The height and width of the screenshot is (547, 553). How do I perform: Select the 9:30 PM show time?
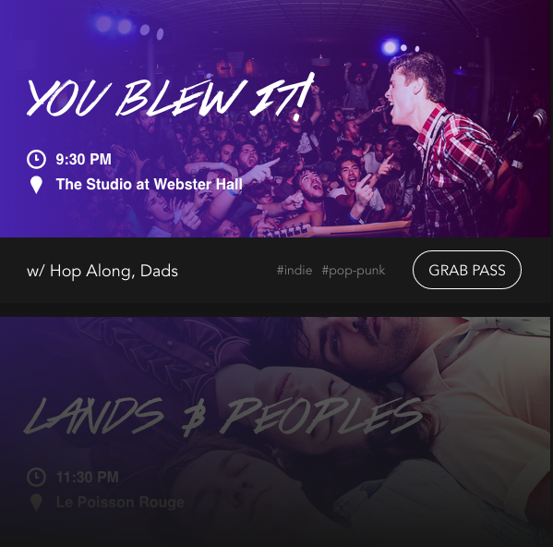click(84, 159)
